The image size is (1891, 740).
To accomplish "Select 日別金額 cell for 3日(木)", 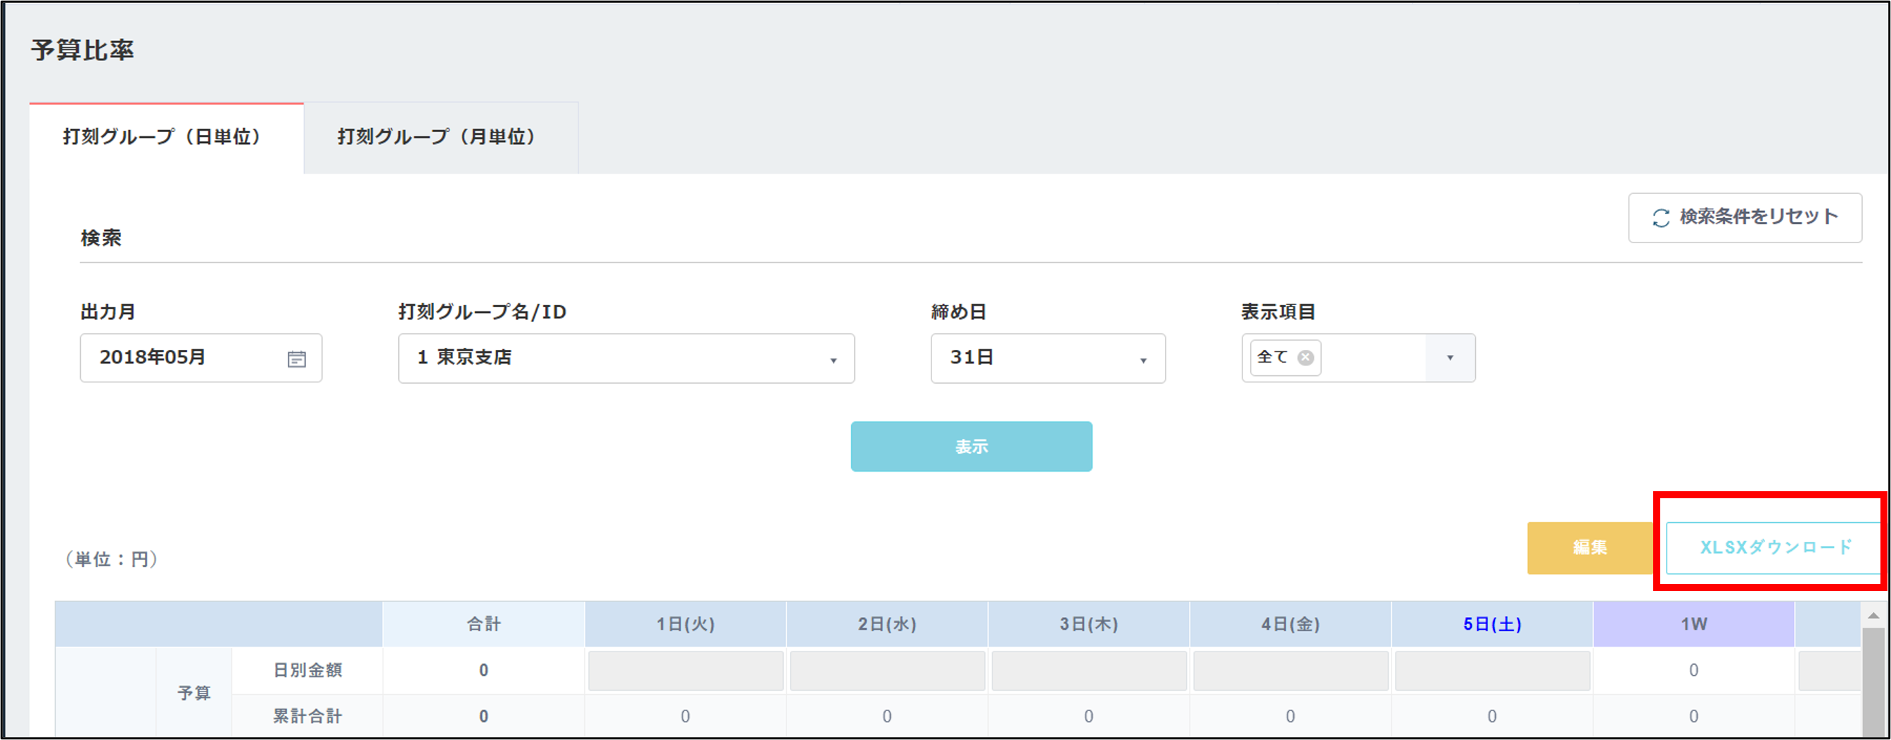I will 1088,670.
